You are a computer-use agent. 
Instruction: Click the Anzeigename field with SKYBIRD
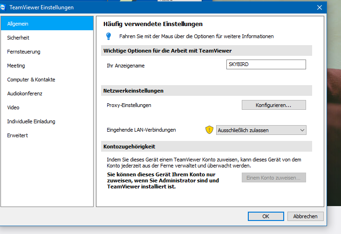(x=266, y=64)
